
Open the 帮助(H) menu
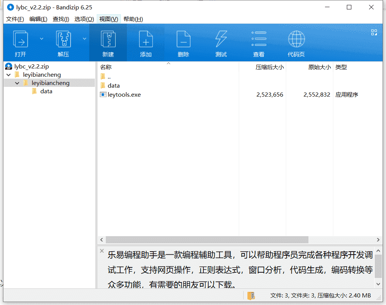tap(133, 19)
